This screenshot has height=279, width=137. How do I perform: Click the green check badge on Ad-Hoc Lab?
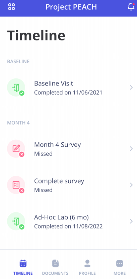click(x=22, y=227)
